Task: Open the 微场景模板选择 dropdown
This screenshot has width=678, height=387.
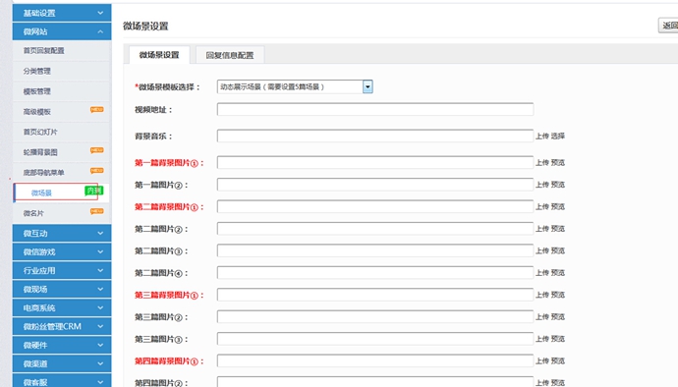Action: click(295, 86)
